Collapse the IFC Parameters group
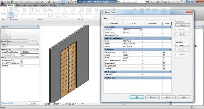Viewport: 204px width, 109px height. pyautogui.click(x=170, y=72)
